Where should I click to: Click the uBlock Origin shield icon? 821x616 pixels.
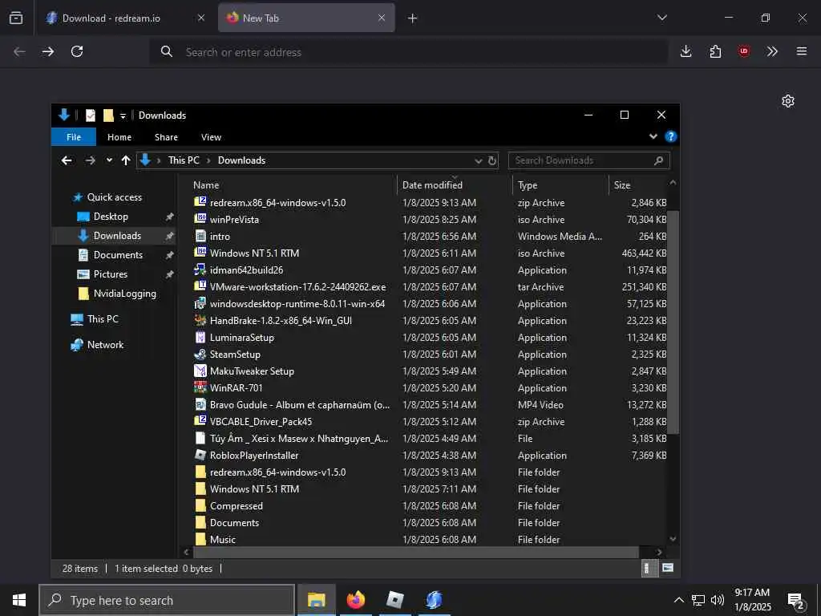tap(744, 51)
